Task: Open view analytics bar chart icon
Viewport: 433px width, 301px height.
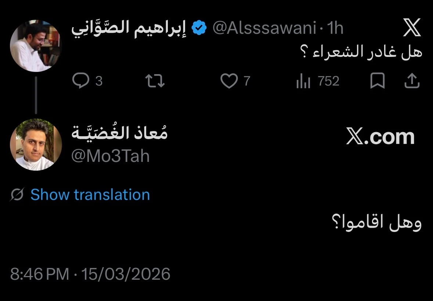Action: point(303,81)
